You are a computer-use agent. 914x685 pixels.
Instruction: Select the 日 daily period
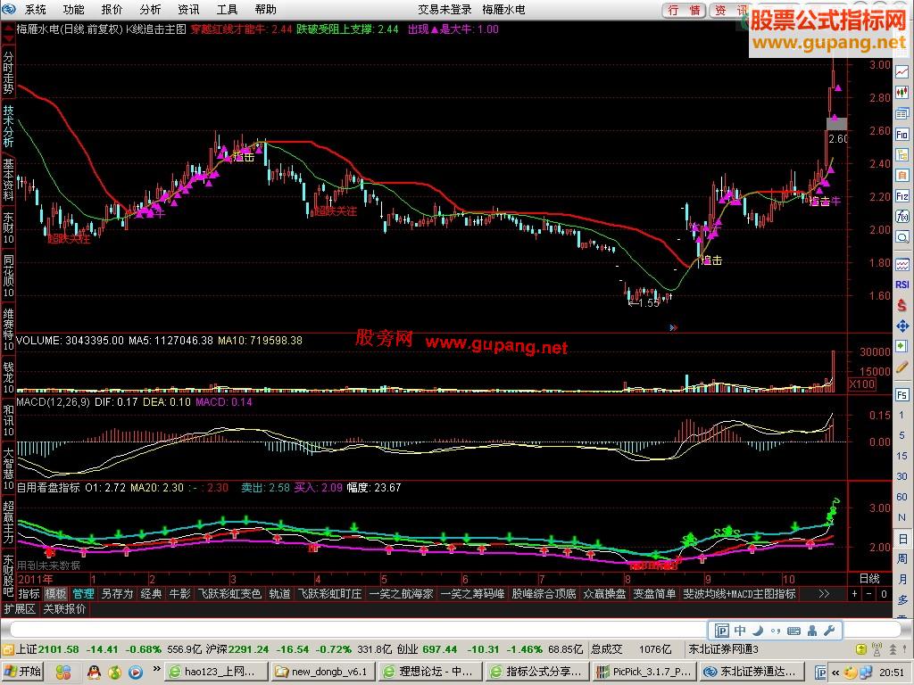click(x=902, y=538)
